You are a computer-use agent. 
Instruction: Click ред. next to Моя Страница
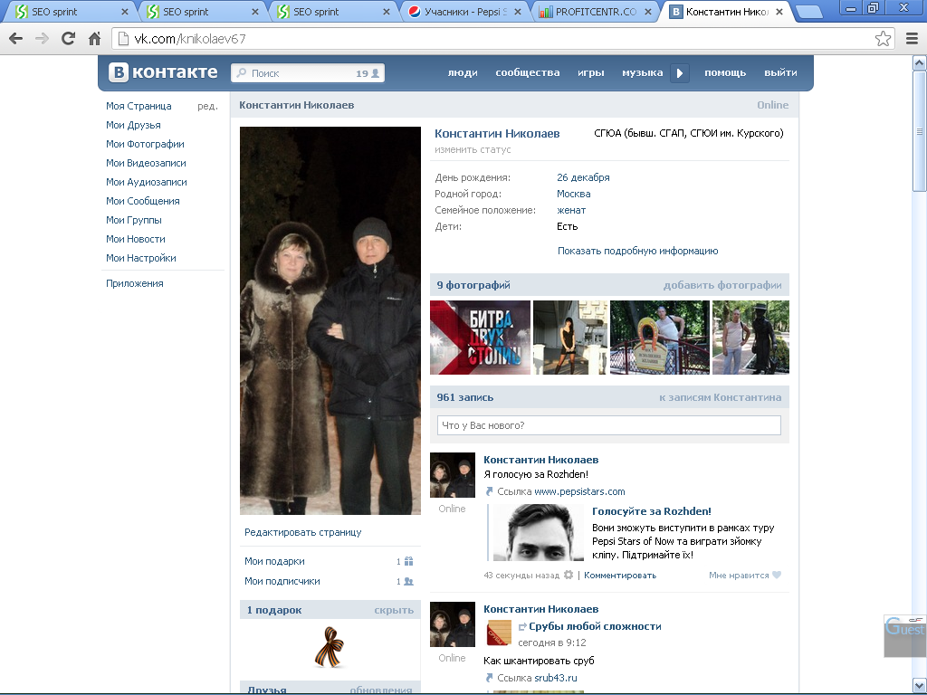[207, 107]
